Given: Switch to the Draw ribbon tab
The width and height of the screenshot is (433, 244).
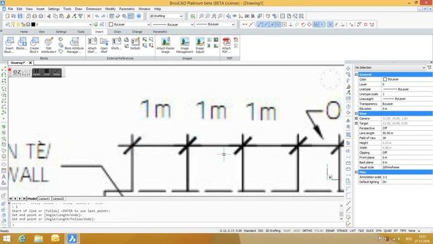Looking at the screenshot, I should (117, 32).
